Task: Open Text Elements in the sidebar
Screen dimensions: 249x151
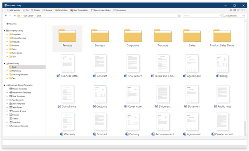Action: pos(16,100)
